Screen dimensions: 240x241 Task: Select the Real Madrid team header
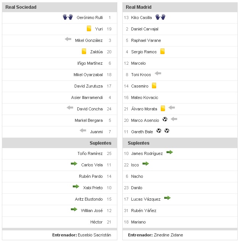[x=139, y=7]
